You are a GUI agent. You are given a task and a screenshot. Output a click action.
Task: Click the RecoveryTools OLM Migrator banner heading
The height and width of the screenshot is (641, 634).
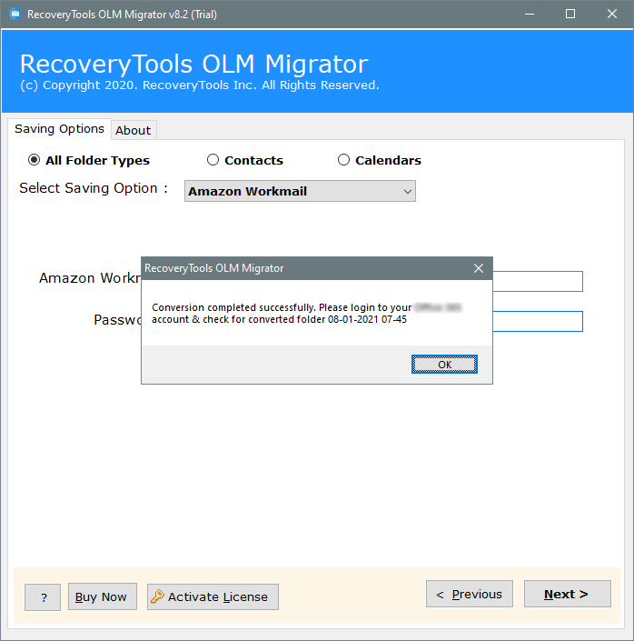(194, 65)
